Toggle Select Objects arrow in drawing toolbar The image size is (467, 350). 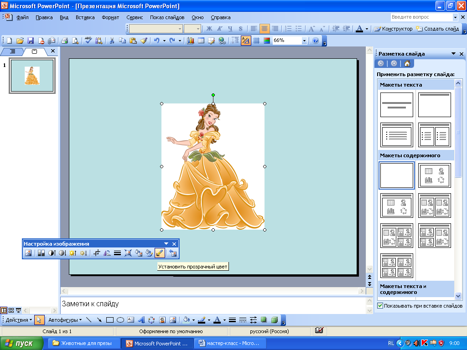[39, 320]
